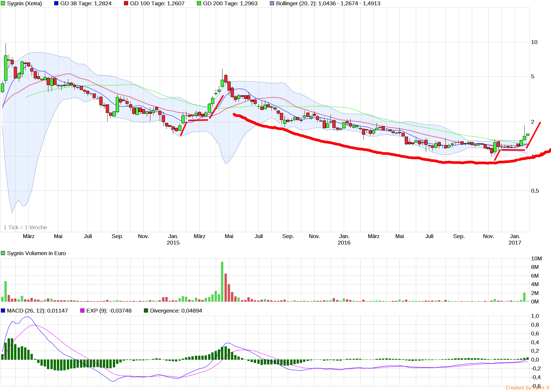Click price axis value 10
The width and height of the screenshot is (551, 392).
[x=534, y=42]
